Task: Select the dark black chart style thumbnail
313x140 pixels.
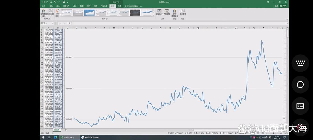Action: (135, 13)
